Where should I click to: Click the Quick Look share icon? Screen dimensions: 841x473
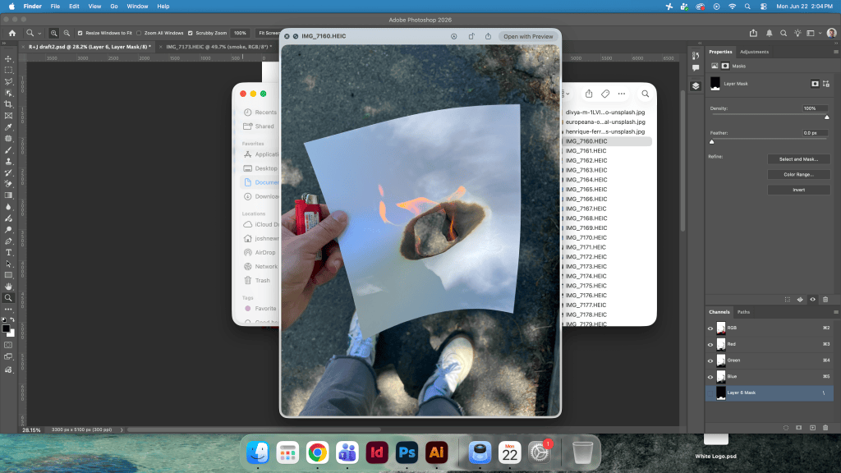tap(488, 36)
